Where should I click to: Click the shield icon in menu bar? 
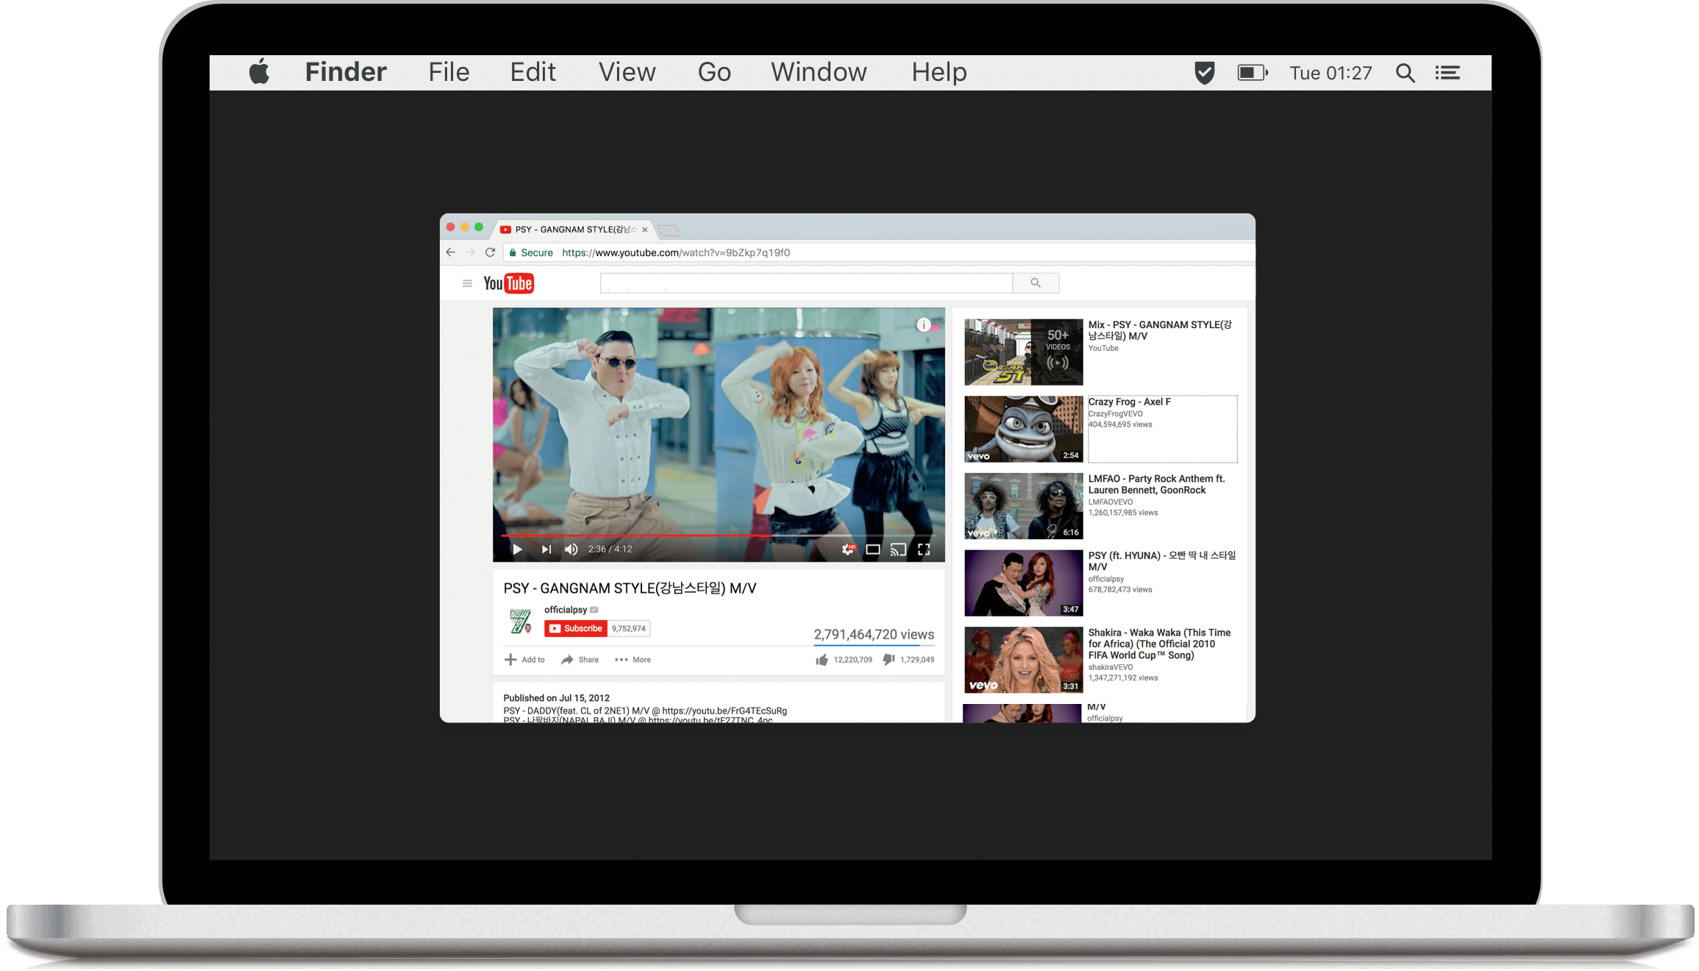[x=1204, y=73]
